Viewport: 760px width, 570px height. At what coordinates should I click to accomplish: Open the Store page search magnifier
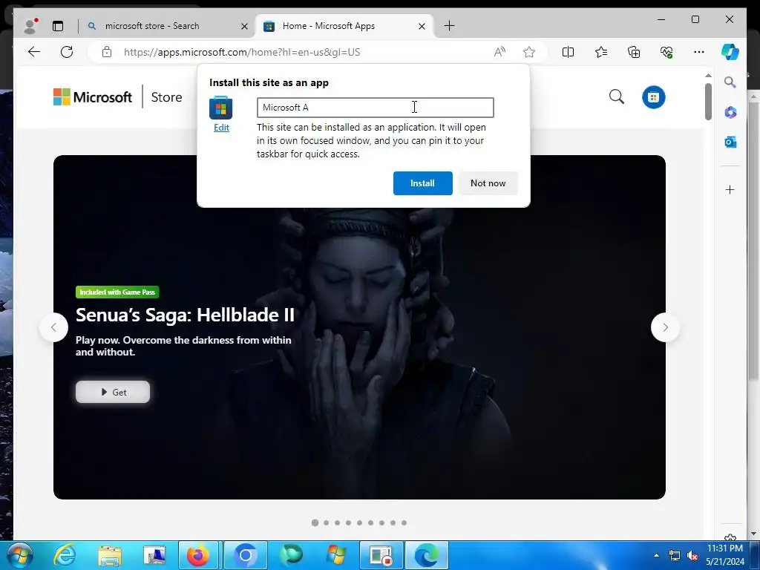[617, 97]
